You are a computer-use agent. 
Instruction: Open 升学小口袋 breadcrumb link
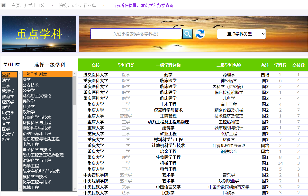[28, 5]
